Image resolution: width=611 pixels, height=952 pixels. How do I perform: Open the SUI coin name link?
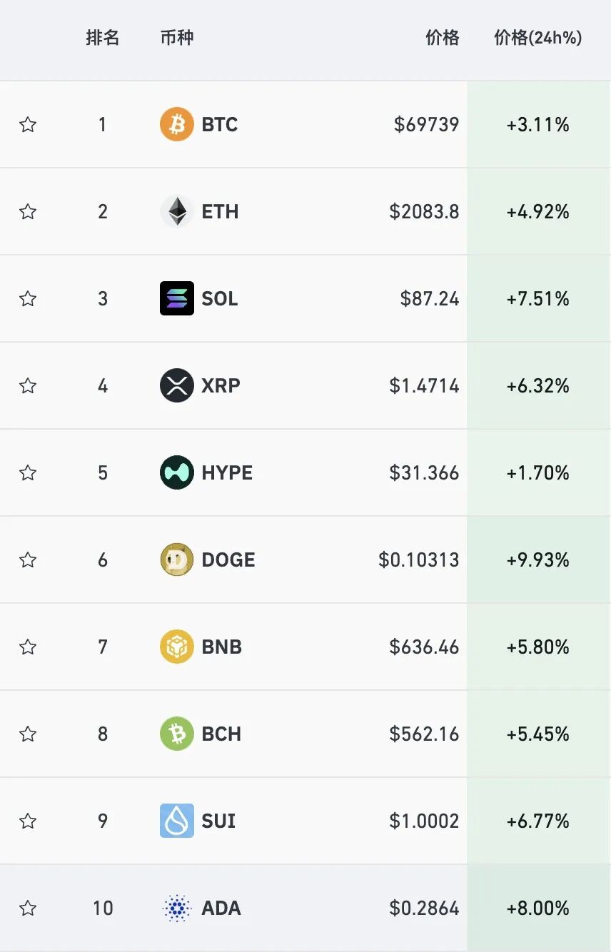pos(218,821)
